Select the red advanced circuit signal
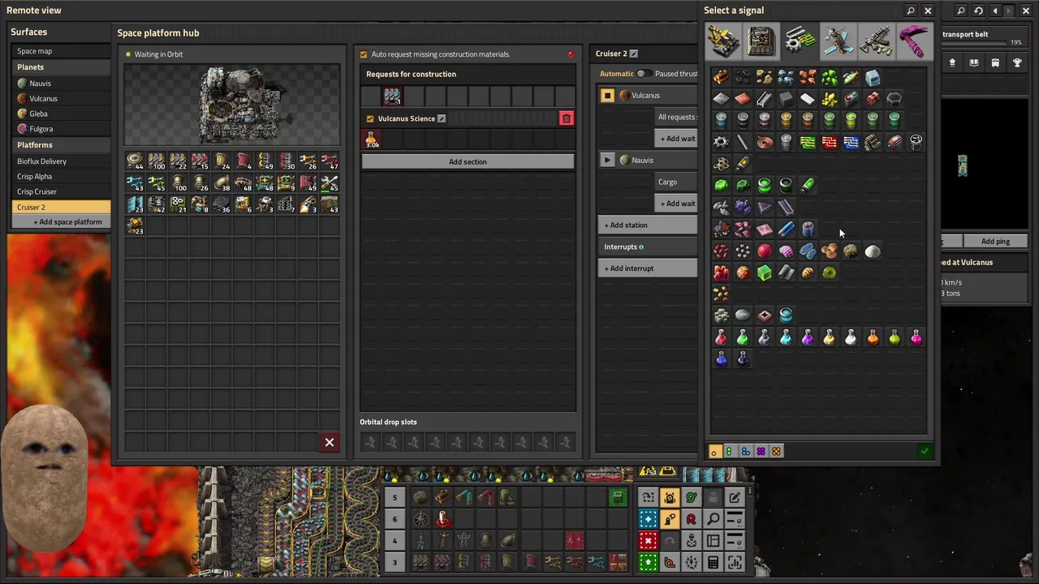This screenshot has width=1039, height=584. tap(830, 142)
